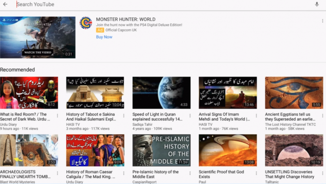The image size is (326, 184).
Task: Open the Ad badge label
Action: pos(100,30)
